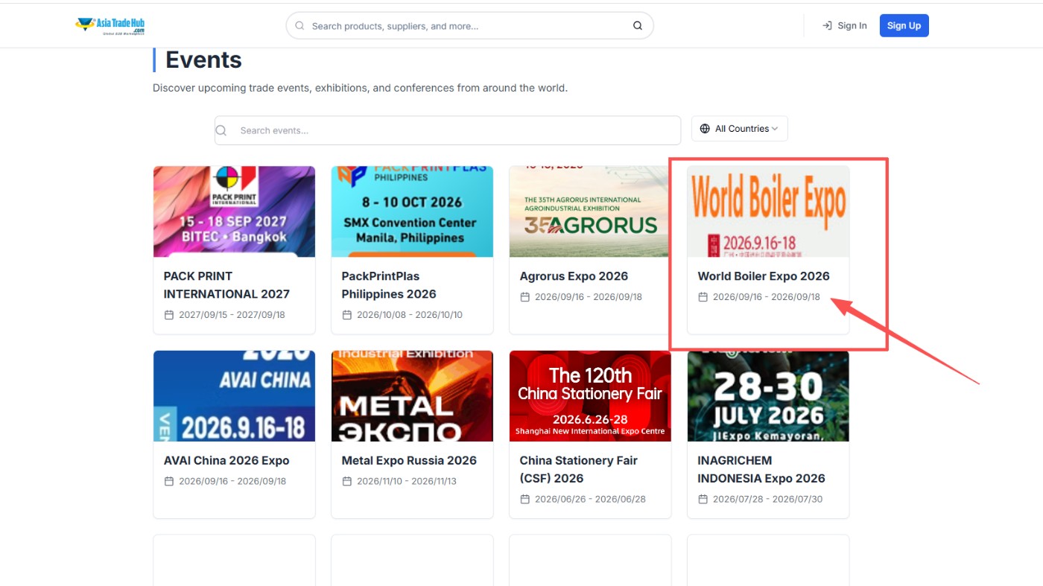Screen dimensions: 1043x586
Task: Click the AVAI China 2026 Expo title
Action: 226,461
